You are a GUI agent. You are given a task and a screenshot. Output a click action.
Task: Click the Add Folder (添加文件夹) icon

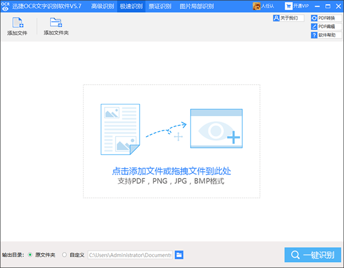[x=56, y=23]
